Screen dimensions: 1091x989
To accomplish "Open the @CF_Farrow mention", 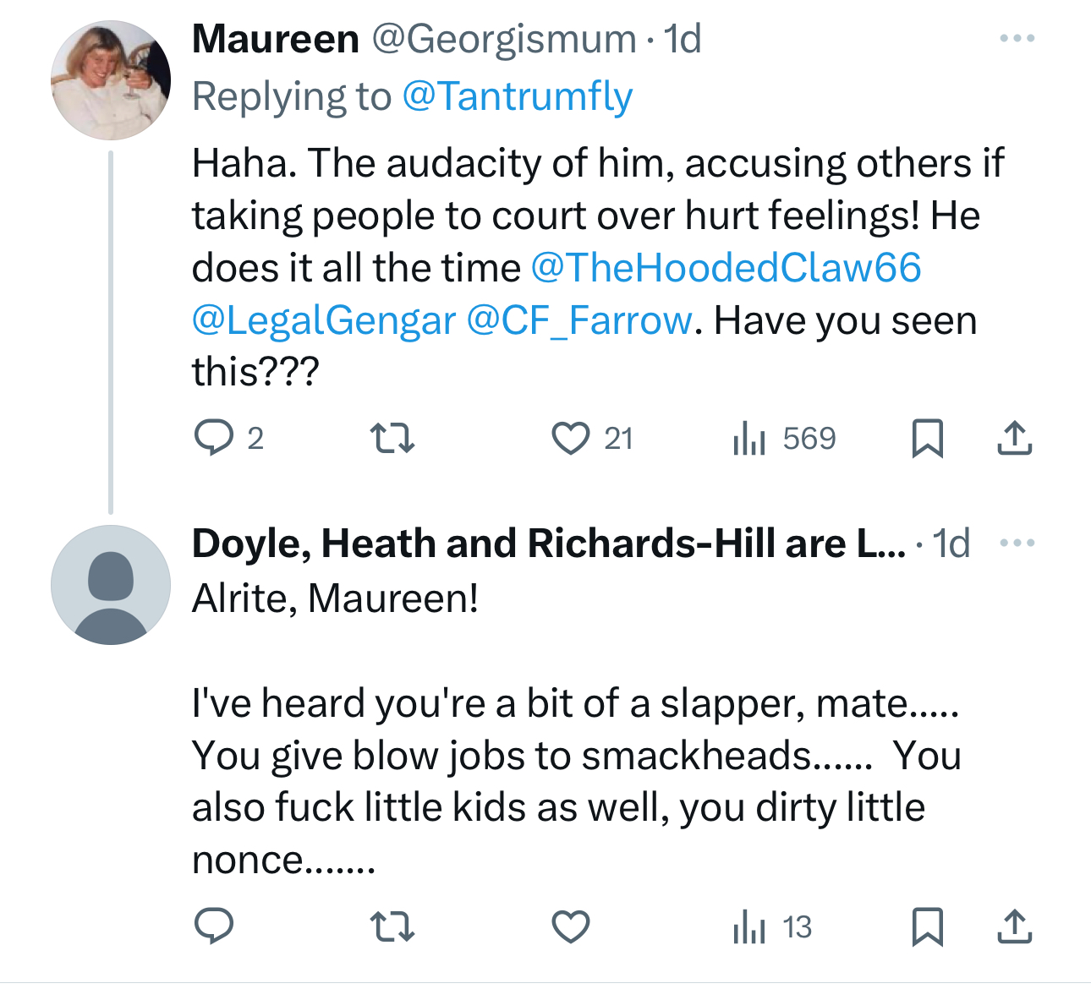I will click(579, 320).
